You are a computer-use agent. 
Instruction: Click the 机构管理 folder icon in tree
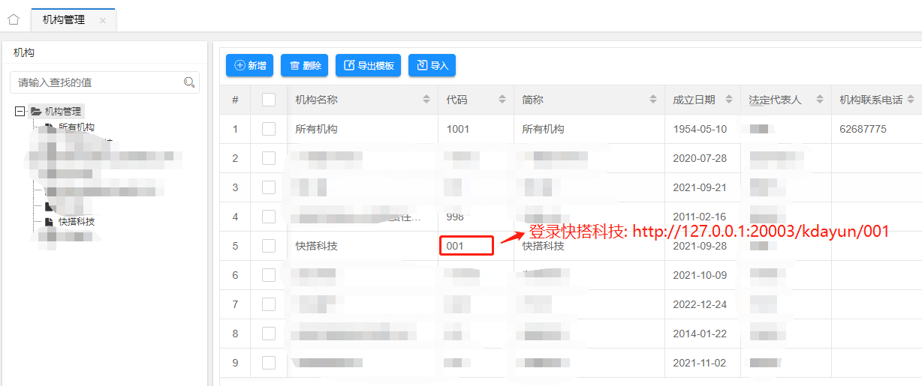(35, 112)
